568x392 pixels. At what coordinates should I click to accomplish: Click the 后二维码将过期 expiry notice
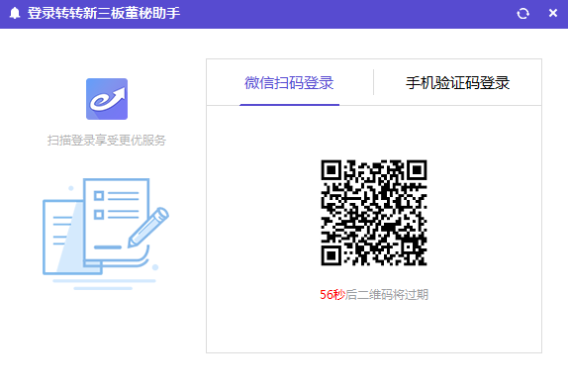click(387, 295)
